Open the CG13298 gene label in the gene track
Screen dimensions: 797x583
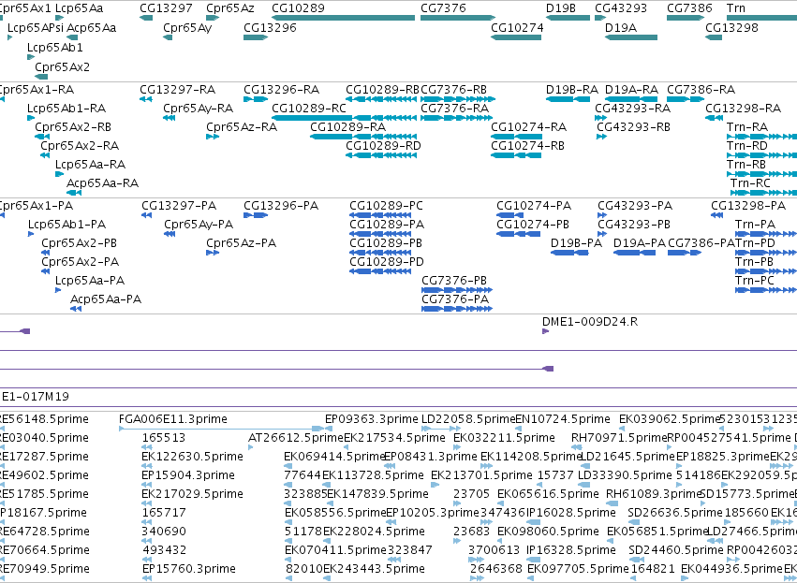tap(731, 27)
